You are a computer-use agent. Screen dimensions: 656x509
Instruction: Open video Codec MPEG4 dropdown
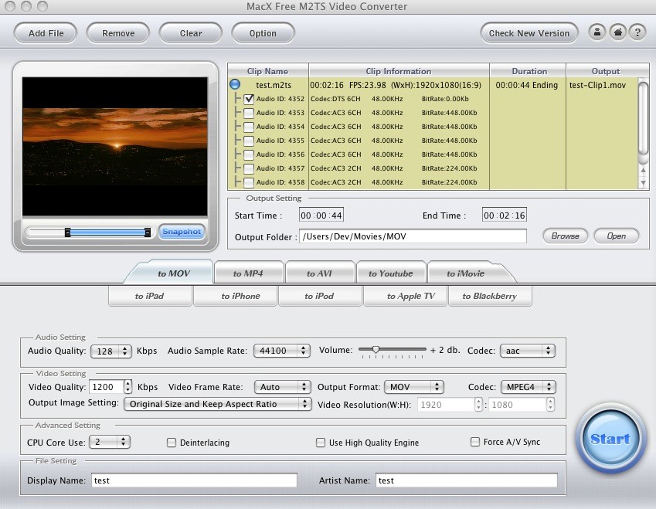[528, 387]
